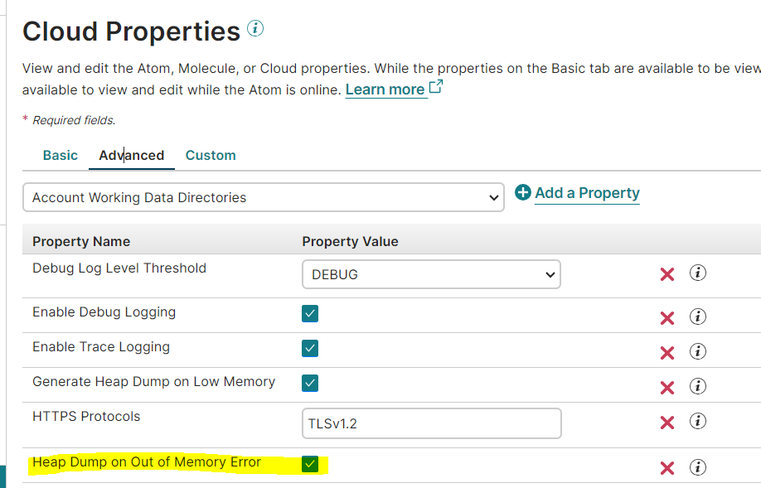Screen dimensions: 761x488
Task: Uncheck Enable Debug Logging checkbox
Action: (x=310, y=314)
